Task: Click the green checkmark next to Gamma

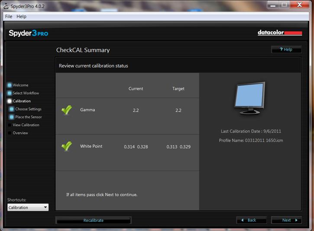Action: click(x=67, y=110)
